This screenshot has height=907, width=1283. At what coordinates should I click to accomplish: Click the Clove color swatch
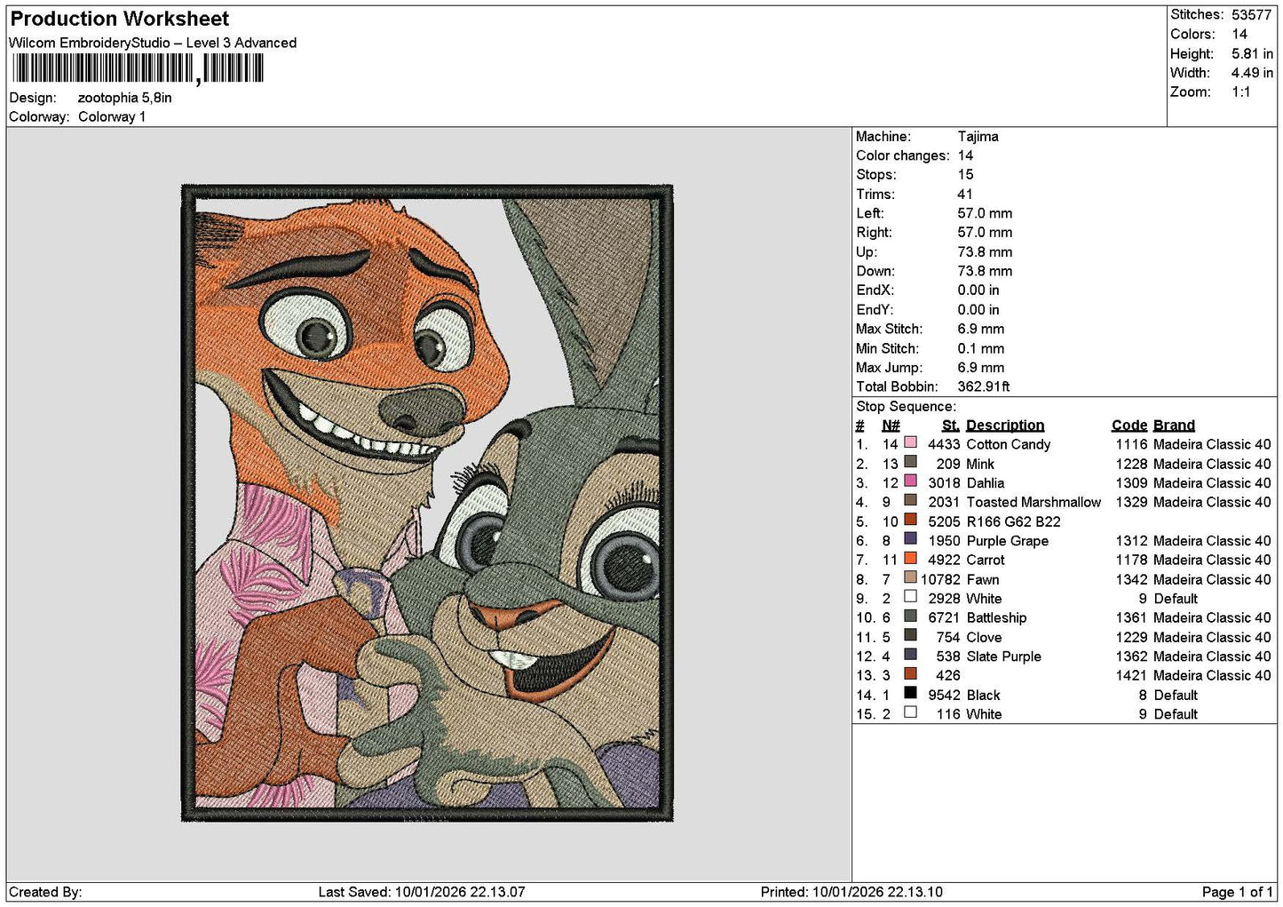[x=910, y=635]
